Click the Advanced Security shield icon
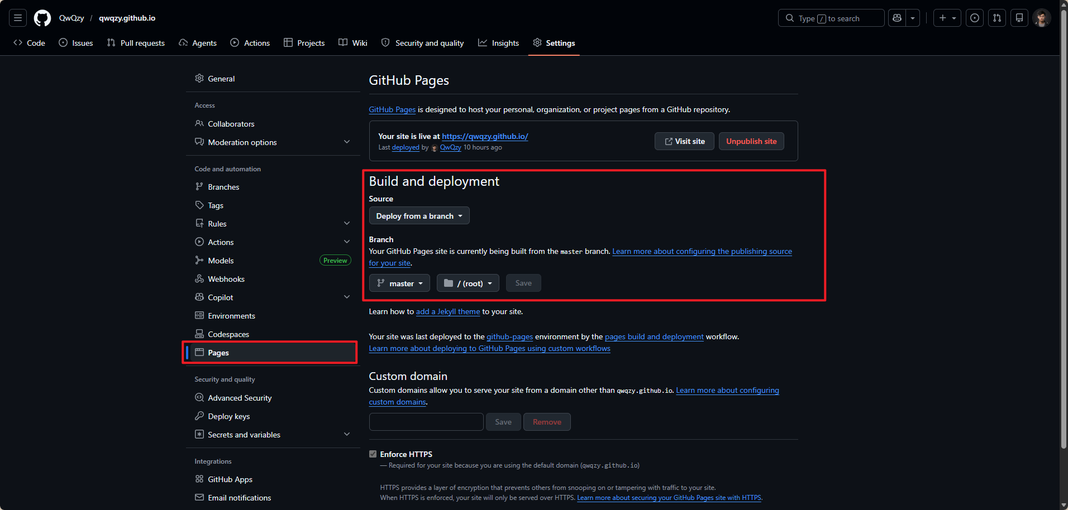 click(x=199, y=397)
